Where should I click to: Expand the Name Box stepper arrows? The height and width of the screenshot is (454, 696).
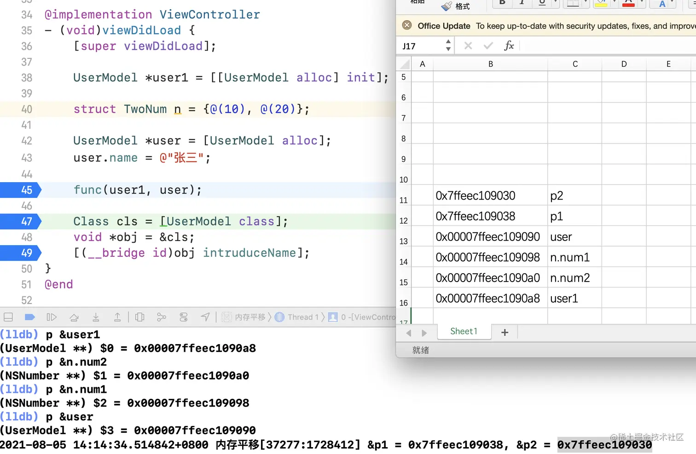(x=448, y=46)
